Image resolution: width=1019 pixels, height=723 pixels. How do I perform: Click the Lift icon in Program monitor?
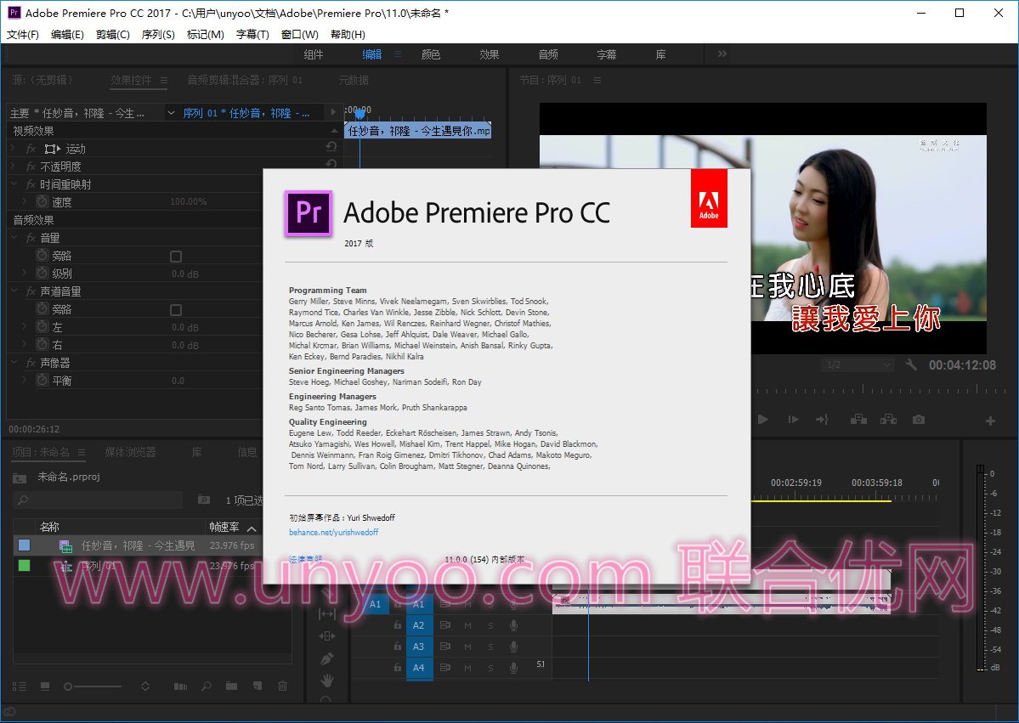(x=858, y=420)
